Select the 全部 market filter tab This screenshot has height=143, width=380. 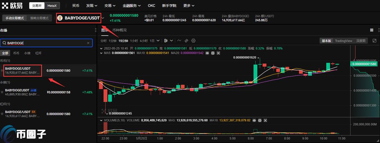5,53
